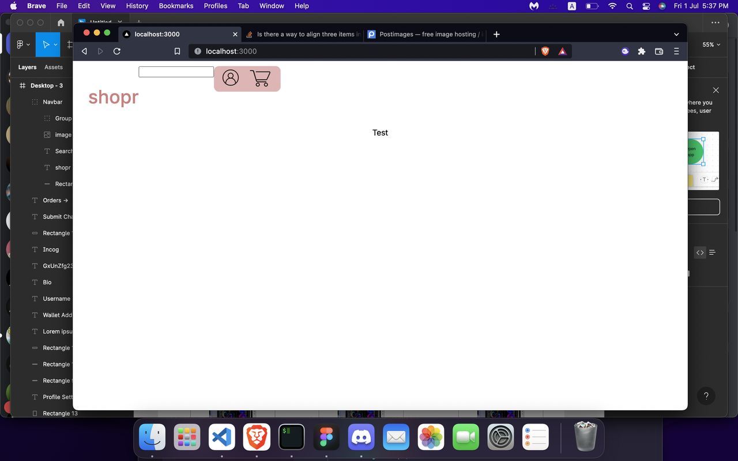Switch to Figma Layers tab
The width and height of the screenshot is (738, 461).
pyautogui.click(x=27, y=67)
